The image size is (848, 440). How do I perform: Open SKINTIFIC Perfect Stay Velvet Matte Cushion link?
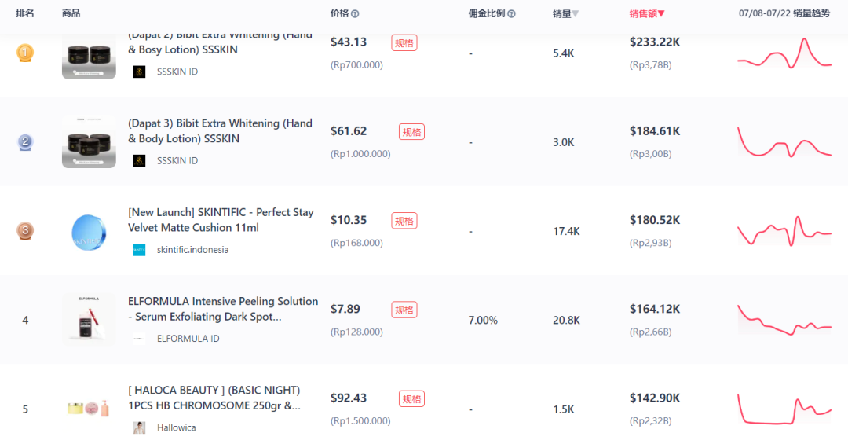point(221,220)
